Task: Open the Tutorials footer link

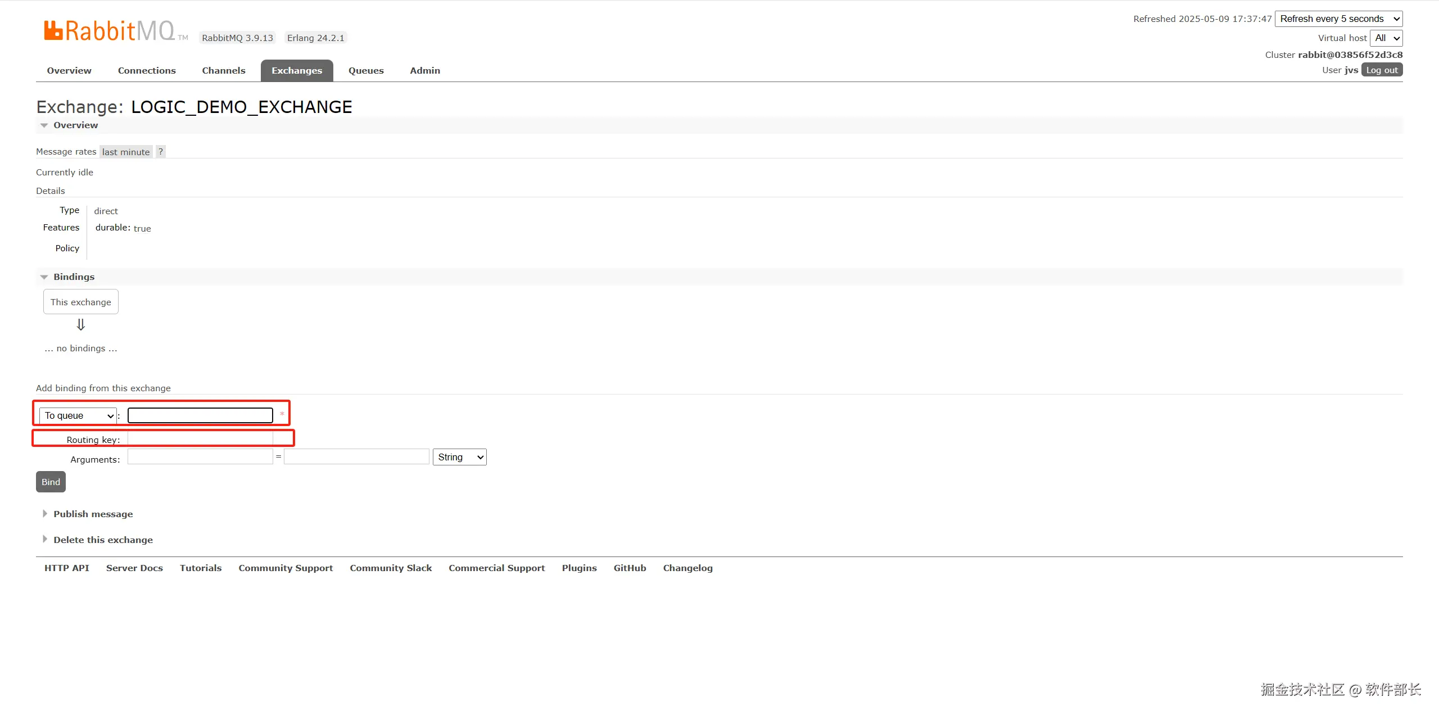Action: [x=201, y=568]
